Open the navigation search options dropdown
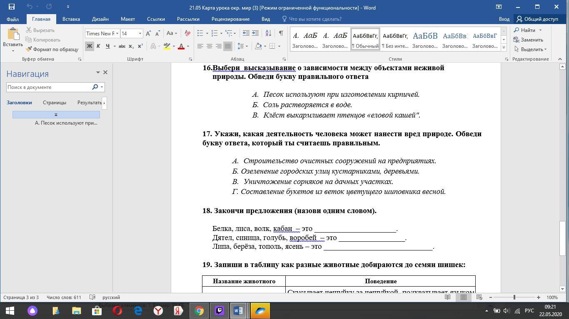The width and height of the screenshot is (569, 319). coord(102,87)
